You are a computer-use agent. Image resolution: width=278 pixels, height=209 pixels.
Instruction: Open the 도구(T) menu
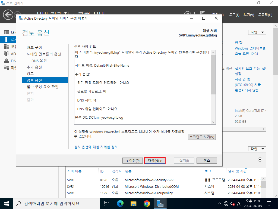pos(234,15)
